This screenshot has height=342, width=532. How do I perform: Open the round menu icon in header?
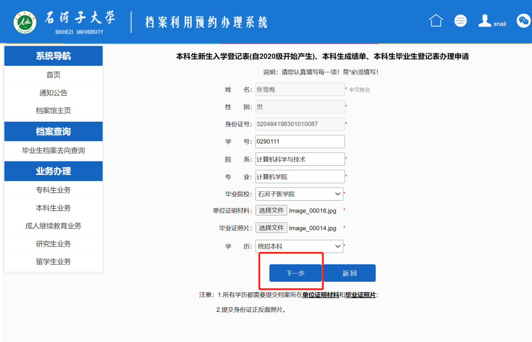pyautogui.click(x=460, y=21)
